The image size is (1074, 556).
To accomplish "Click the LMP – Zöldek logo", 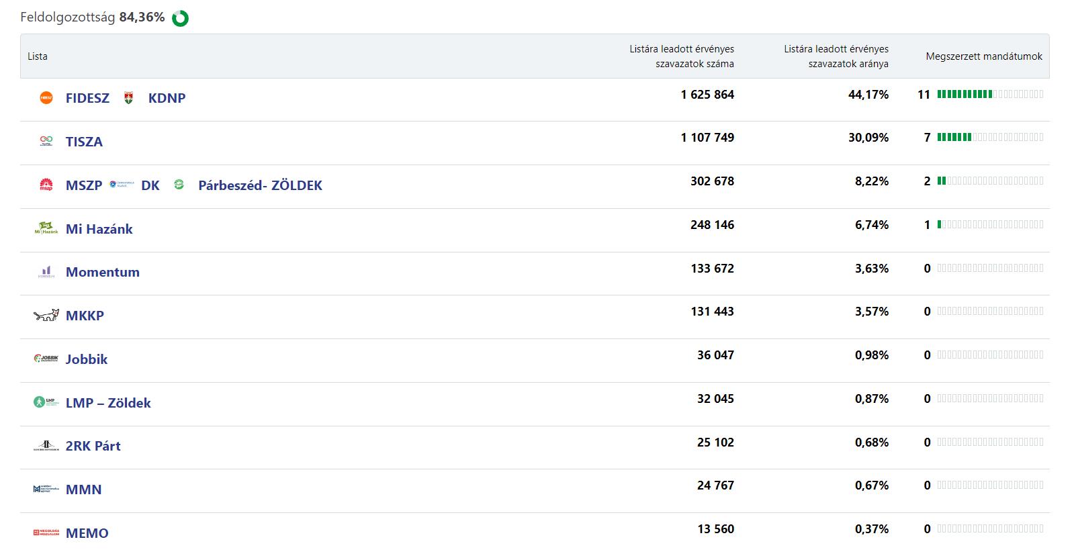I will click(x=46, y=402).
